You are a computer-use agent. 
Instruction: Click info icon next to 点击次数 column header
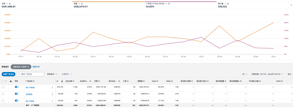pos(74,81)
